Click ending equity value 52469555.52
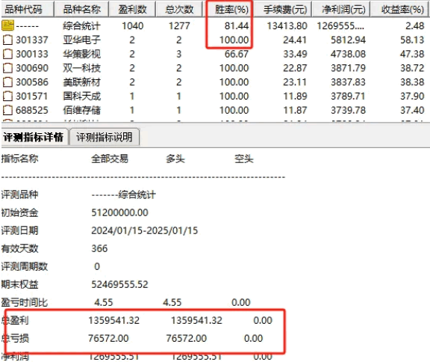 (x=119, y=284)
